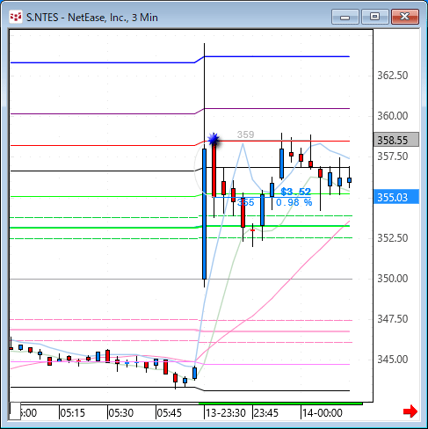Click the grey 358.55 price label
428x429 pixels.
point(396,140)
